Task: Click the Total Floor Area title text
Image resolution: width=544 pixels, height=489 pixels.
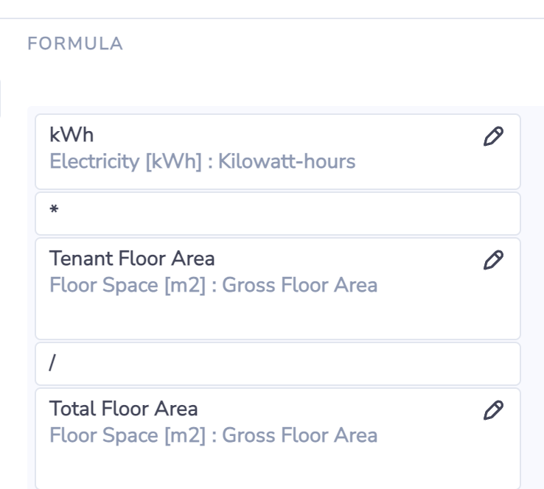Action: pyautogui.click(x=124, y=409)
